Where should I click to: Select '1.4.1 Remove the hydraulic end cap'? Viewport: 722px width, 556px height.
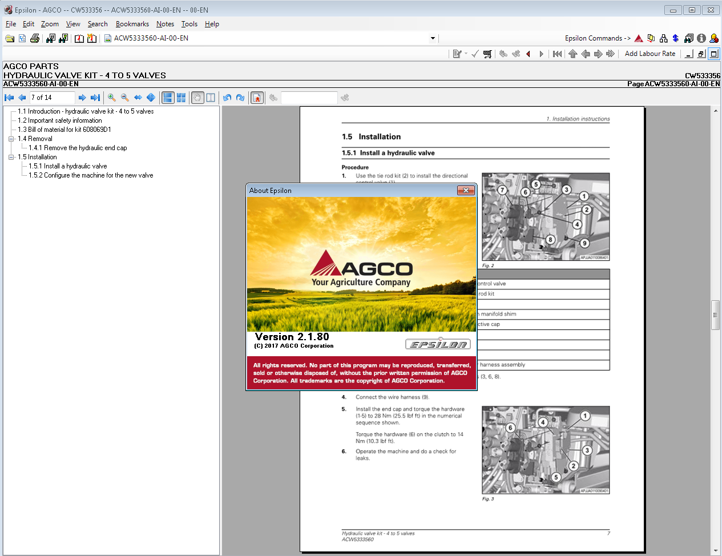pyautogui.click(x=78, y=148)
